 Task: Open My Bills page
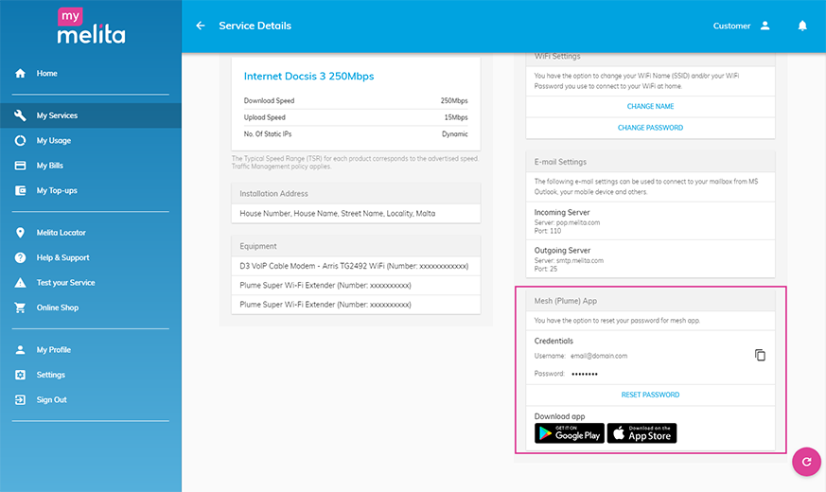click(x=49, y=166)
